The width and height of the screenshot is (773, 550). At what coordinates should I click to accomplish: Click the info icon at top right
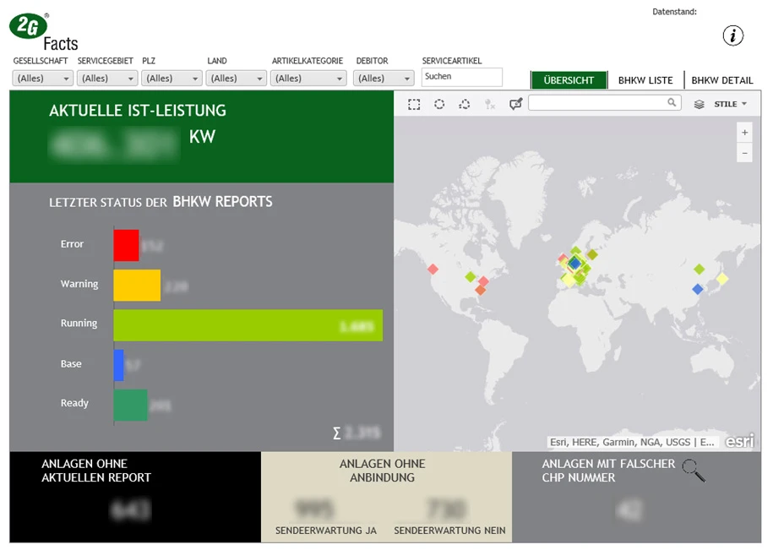tap(733, 35)
